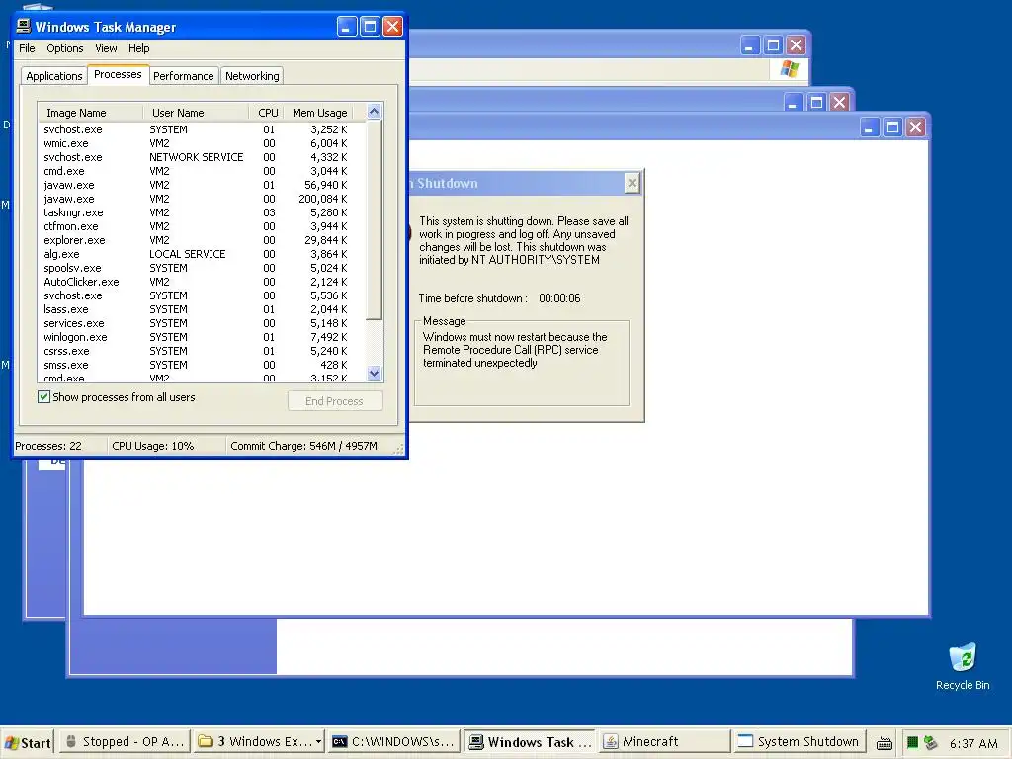
Task: Select the javaw.exe row using 200,084 K
Action: [x=202, y=199]
